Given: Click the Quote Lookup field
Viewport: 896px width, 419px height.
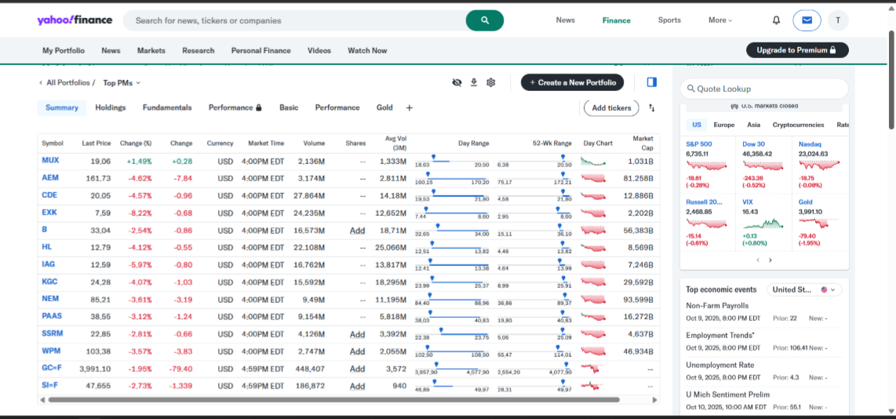Looking at the screenshot, I should coord(765,89).
